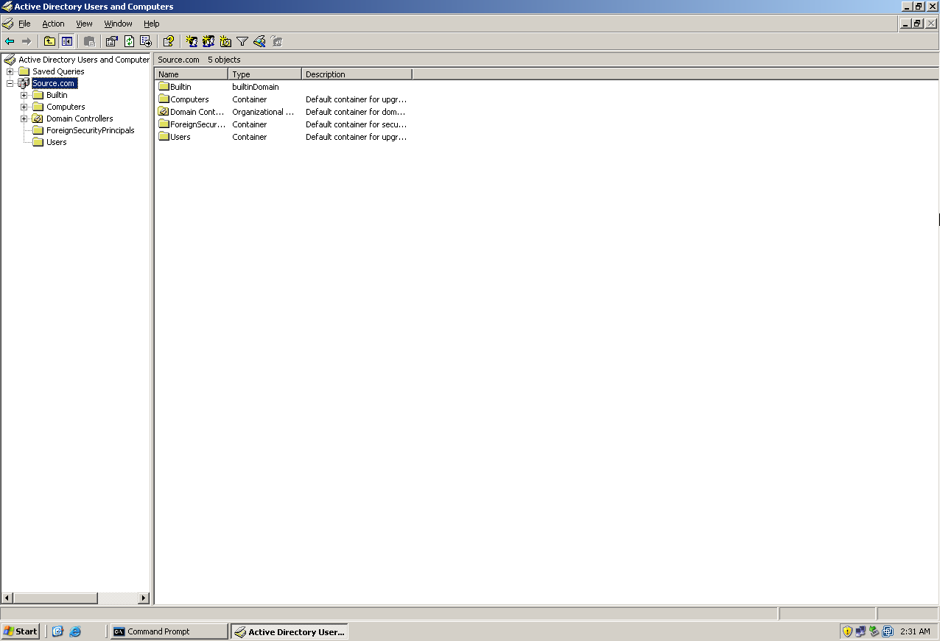Open the Filter options funnel icon
940x641 pixels.
click(242, 41)
